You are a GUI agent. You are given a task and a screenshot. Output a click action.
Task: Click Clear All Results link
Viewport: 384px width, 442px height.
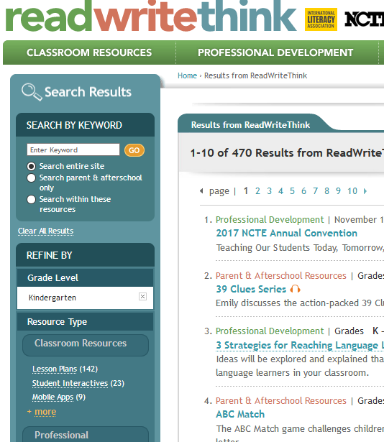(x=46, y=231)
